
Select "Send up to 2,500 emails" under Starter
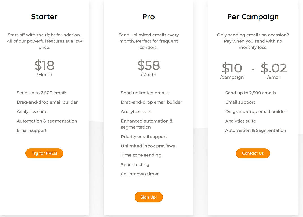42,93
